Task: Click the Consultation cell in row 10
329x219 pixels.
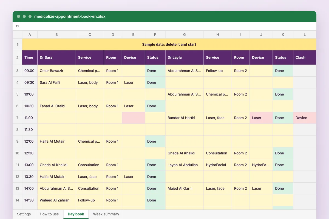Action: pos(218,153)
